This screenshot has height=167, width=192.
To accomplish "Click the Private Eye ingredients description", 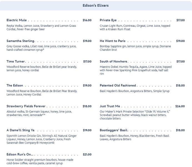I will tap(135, 27).
